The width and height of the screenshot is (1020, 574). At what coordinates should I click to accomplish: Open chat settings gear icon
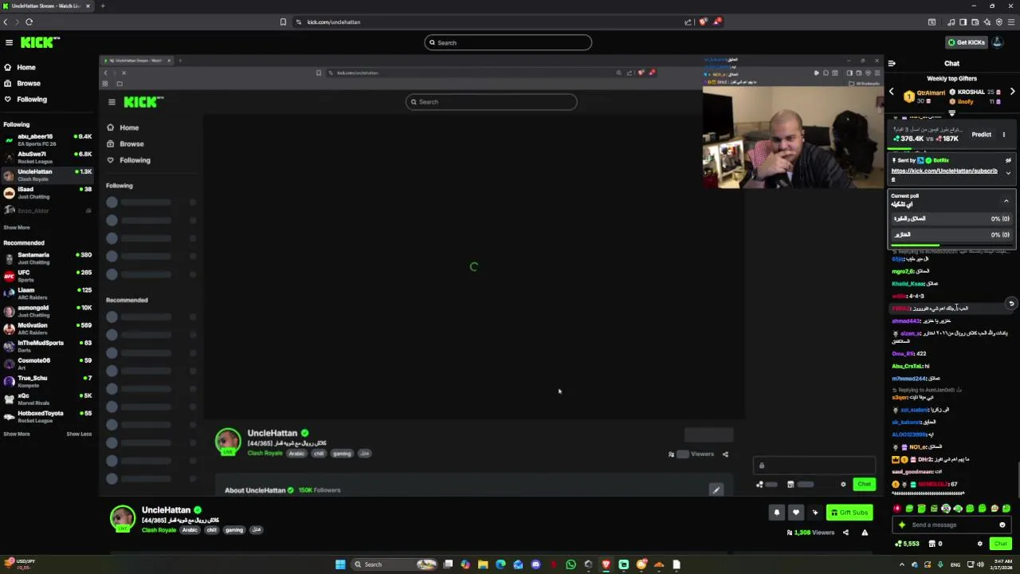point(979,544)
